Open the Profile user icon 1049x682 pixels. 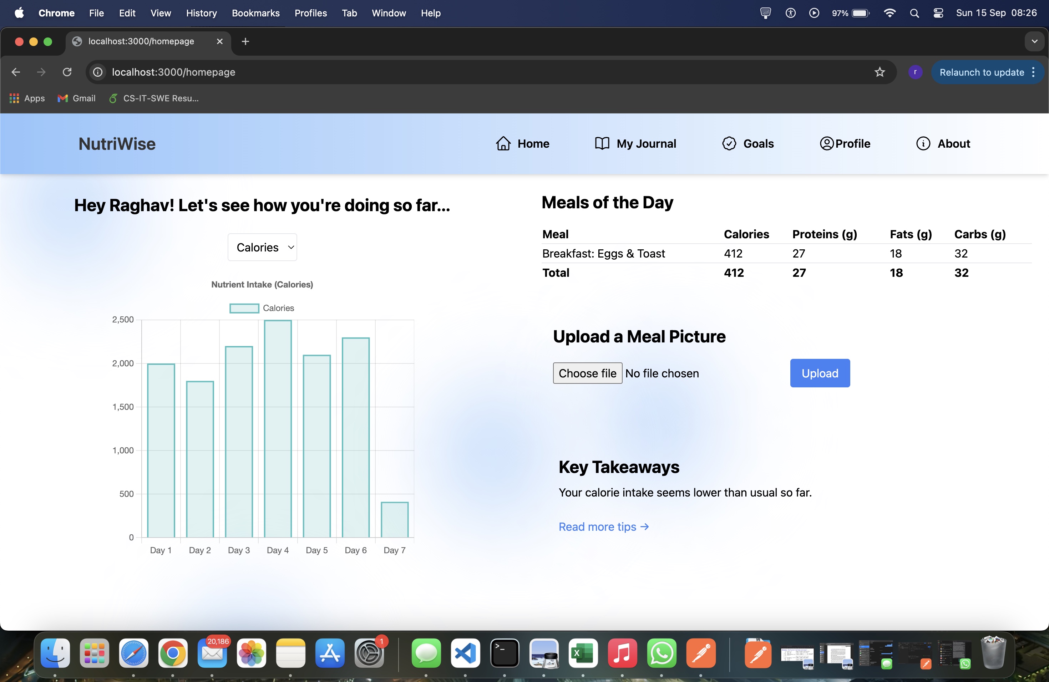pos(826,144)
